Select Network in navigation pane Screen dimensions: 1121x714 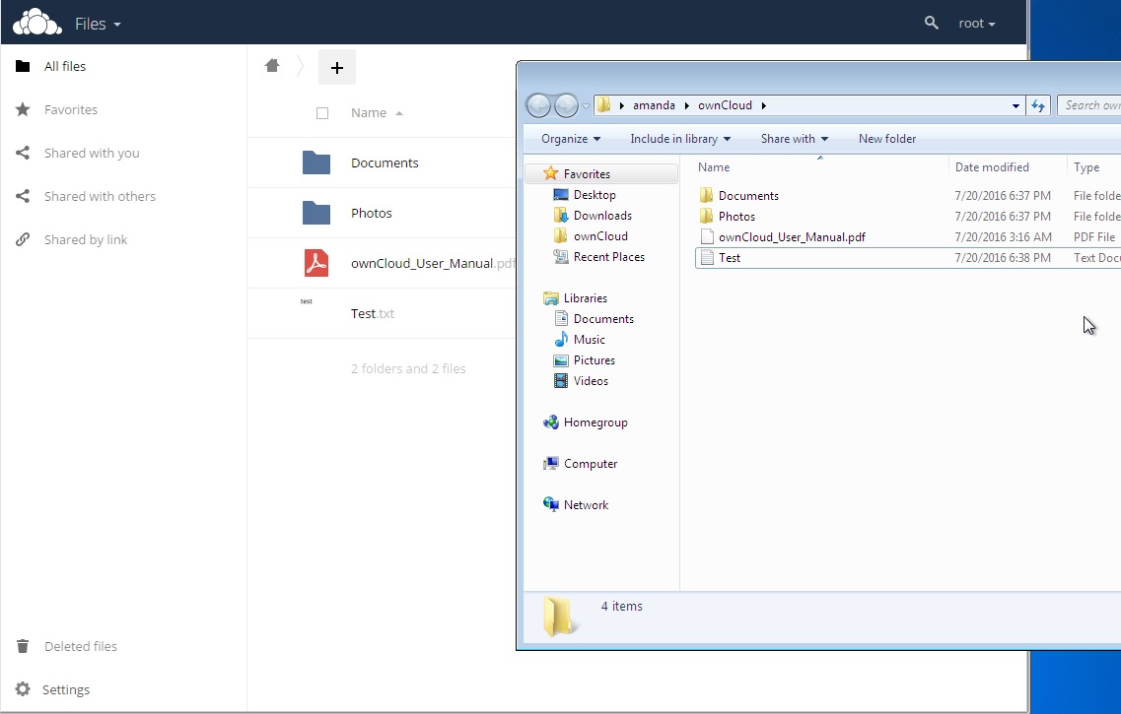pos(586,505)
